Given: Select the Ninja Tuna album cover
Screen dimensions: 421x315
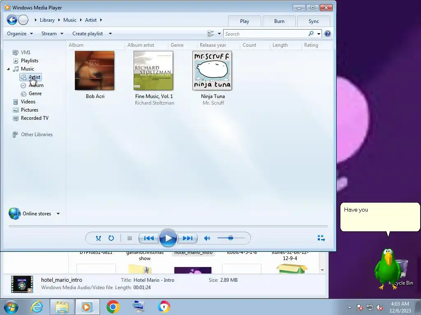Looking at the screenshot, I should (x=212, y=71).
